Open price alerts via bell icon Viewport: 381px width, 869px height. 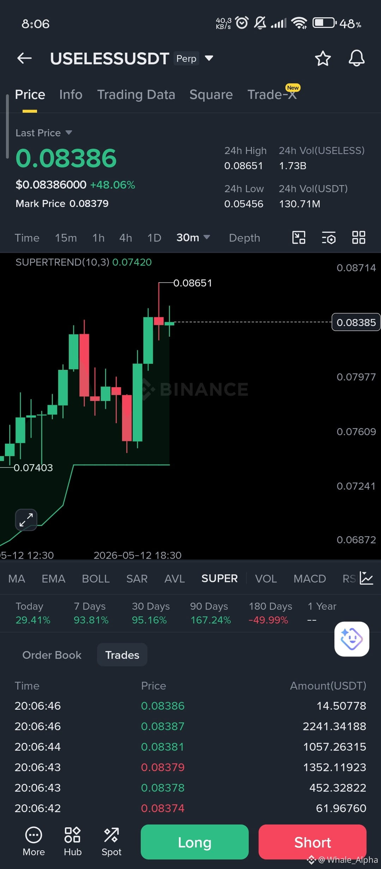click(x=357, y=58)
